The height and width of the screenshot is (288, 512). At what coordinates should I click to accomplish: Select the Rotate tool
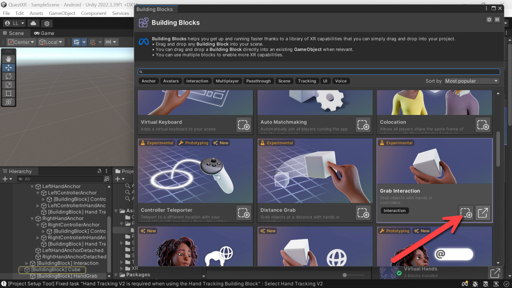(x=8, y=76)
